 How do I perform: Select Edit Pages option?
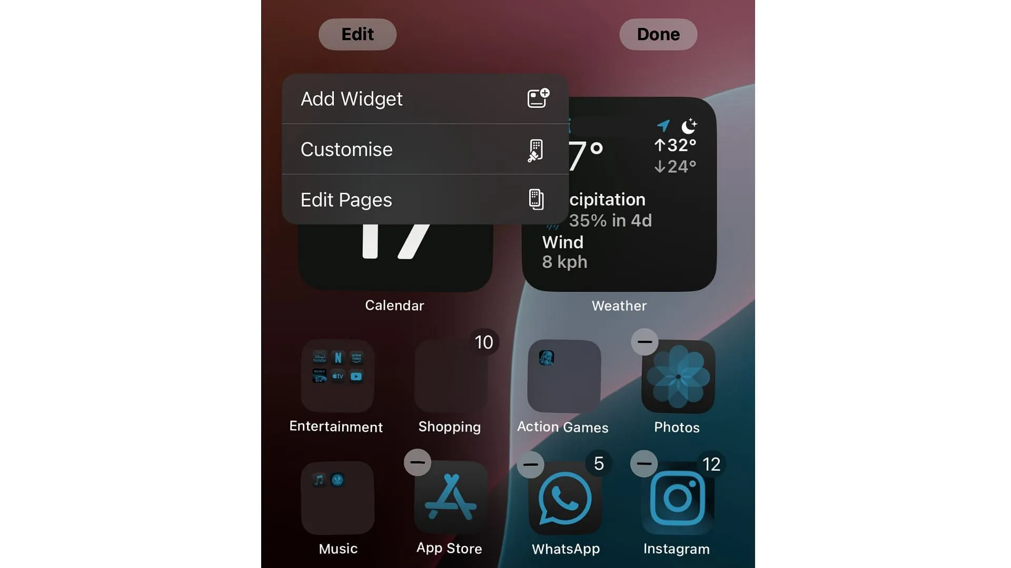click(x=425, y=199)
